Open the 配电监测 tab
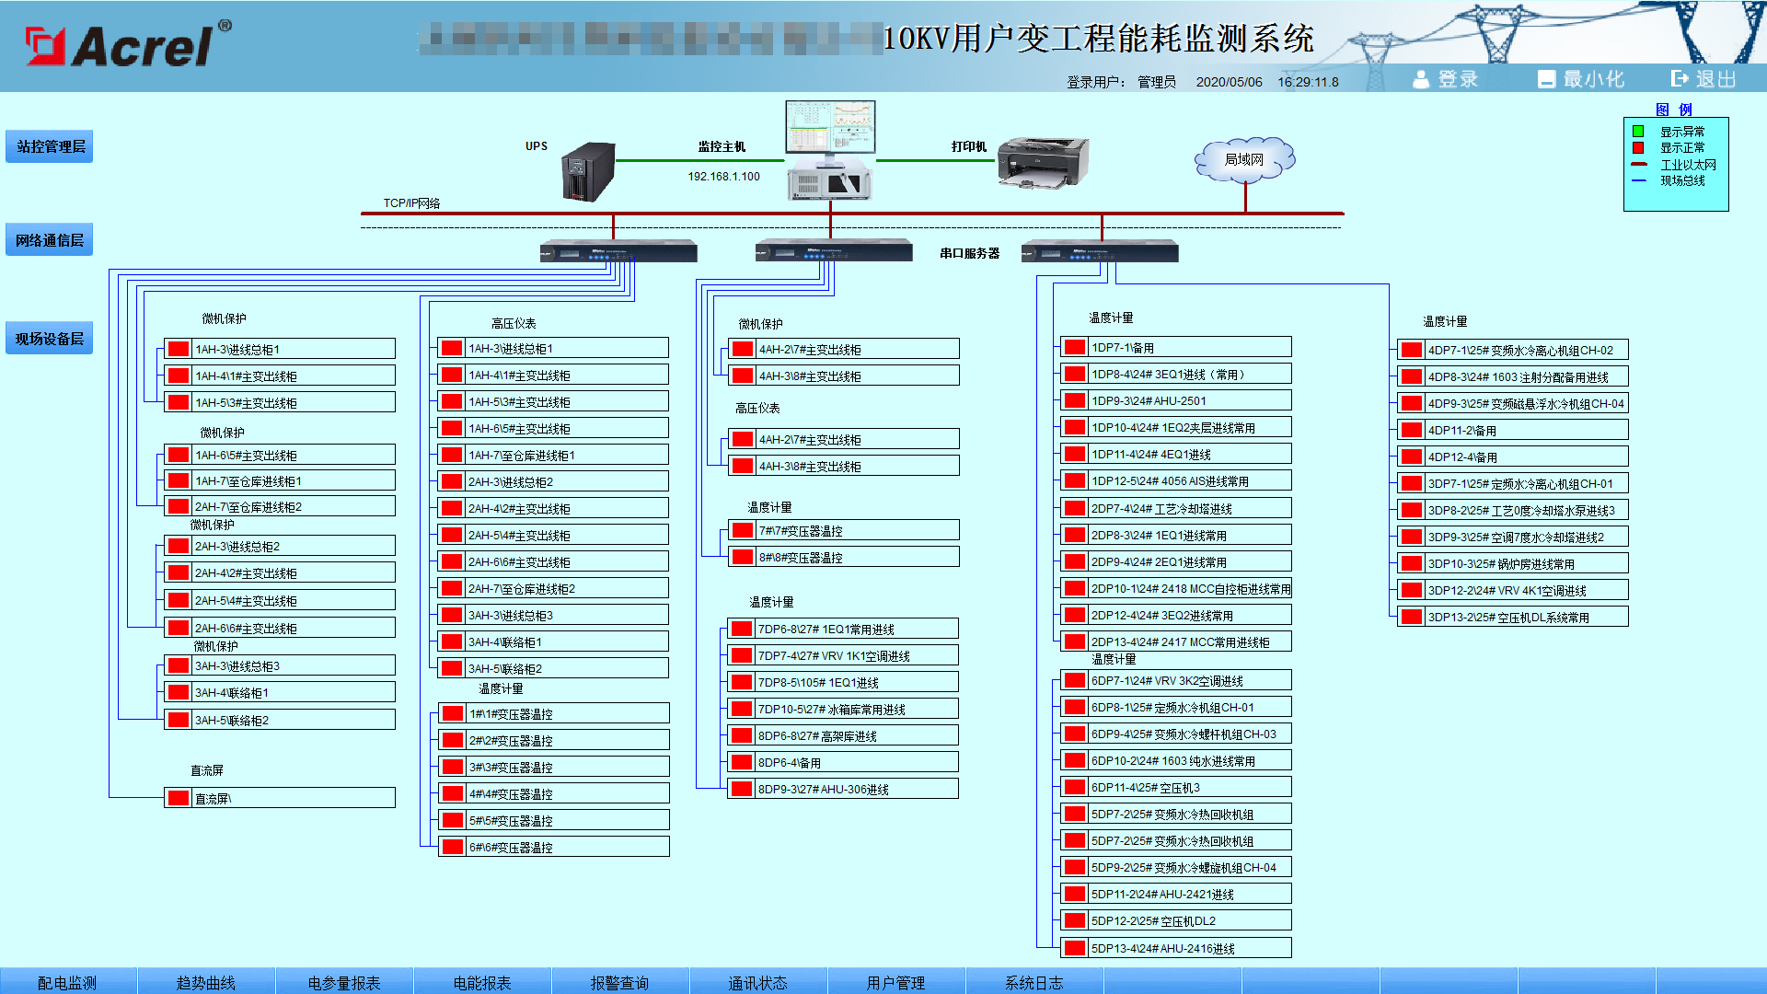Image resolution: width=1767 pixels, height=994 pixels. (67, 982)
